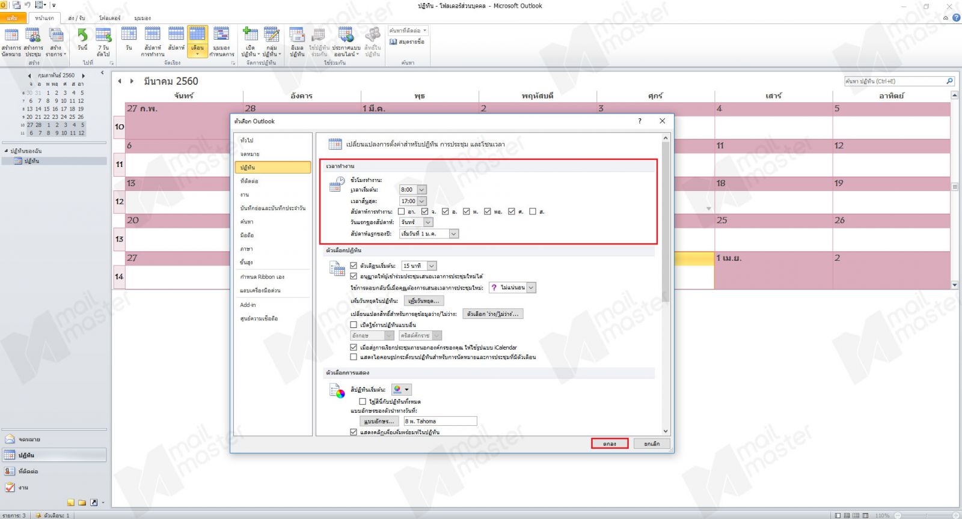
Task: Open New Items (สร้างรายการ) ribbon menu
Action: click(56, 41)
